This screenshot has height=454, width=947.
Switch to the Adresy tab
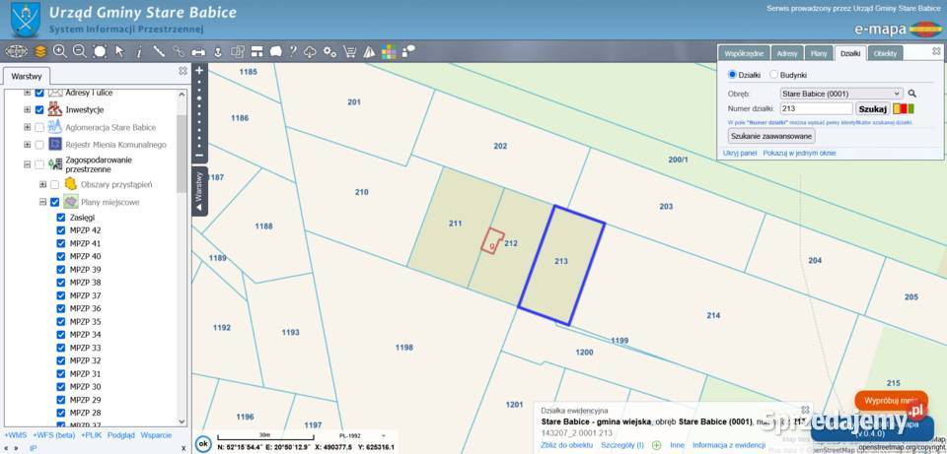pos(787,53)
